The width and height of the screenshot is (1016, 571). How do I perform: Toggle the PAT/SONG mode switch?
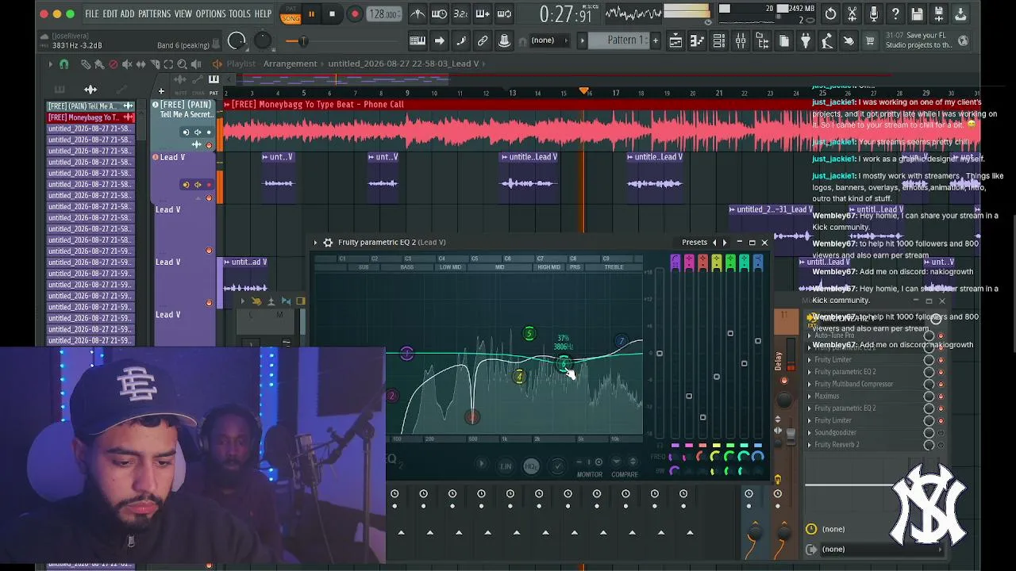click(291, 13)
